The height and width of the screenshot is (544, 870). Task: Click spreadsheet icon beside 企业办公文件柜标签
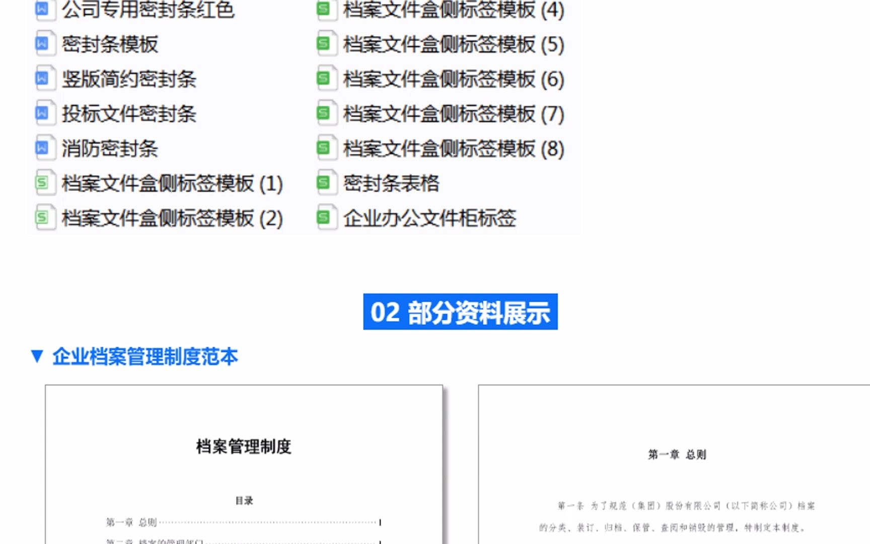pyautogui.click(x=326, y=218)
